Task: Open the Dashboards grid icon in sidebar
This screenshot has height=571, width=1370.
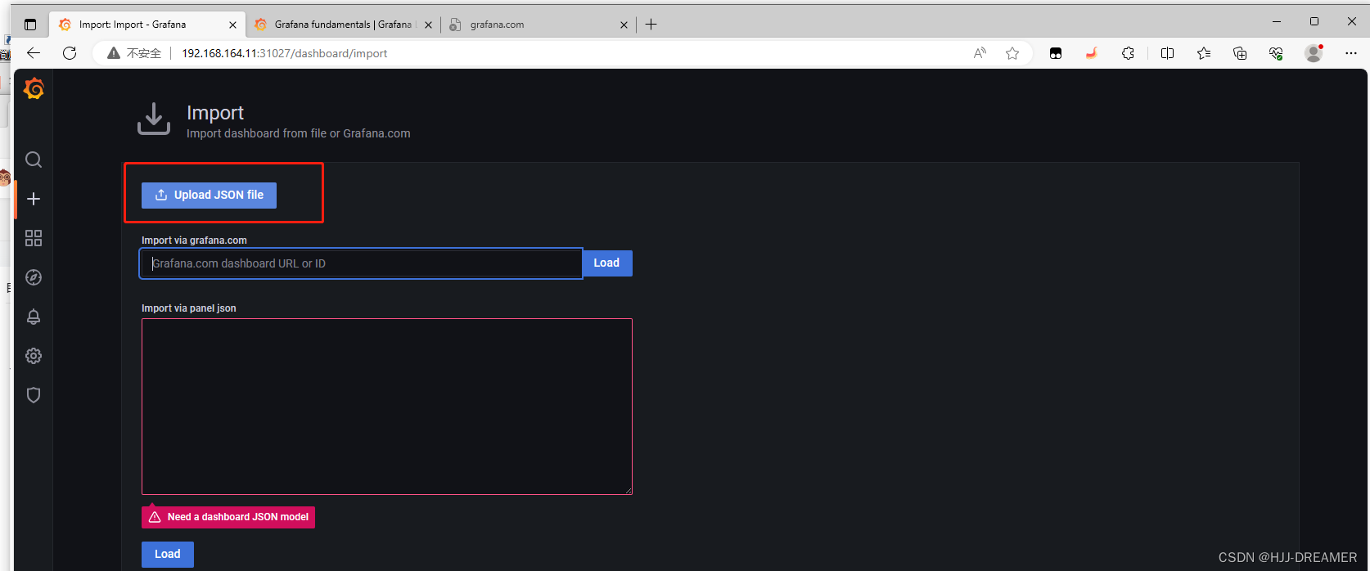Action: [34, 238]
